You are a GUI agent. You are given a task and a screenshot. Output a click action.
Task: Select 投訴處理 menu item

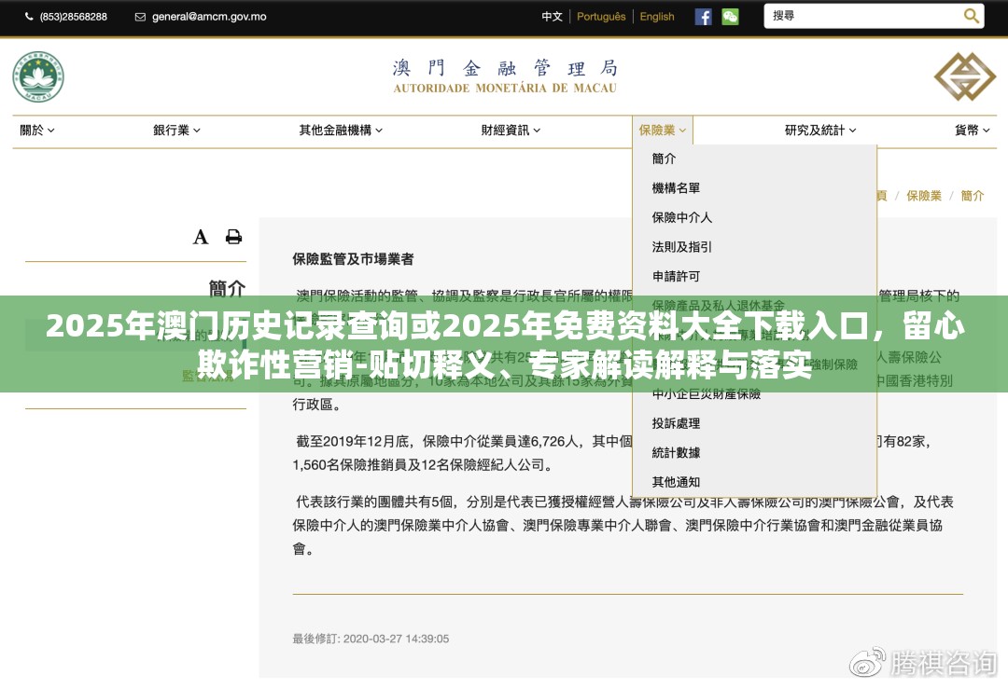click(x=676, y=423)
